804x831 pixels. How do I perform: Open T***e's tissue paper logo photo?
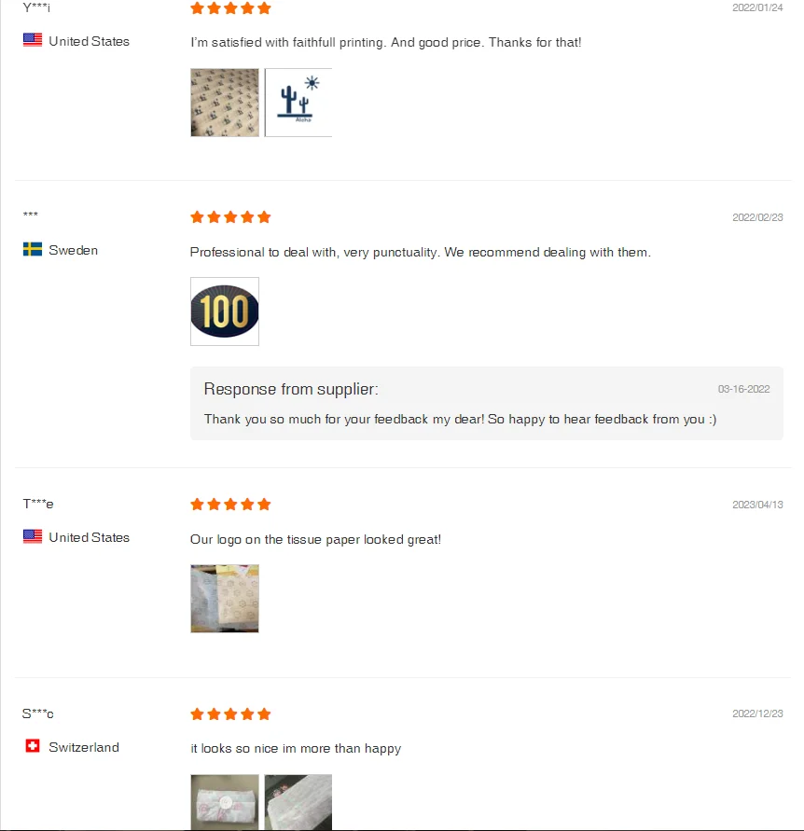(225, 599)
